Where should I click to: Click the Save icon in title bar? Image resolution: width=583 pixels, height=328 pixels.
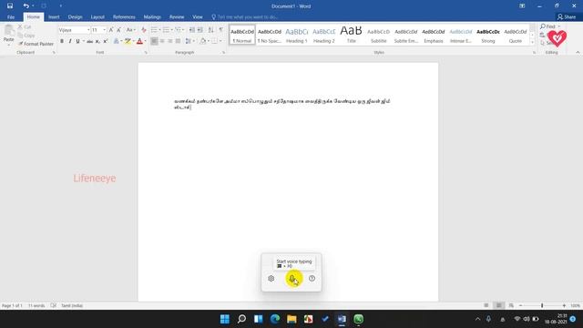10,6
